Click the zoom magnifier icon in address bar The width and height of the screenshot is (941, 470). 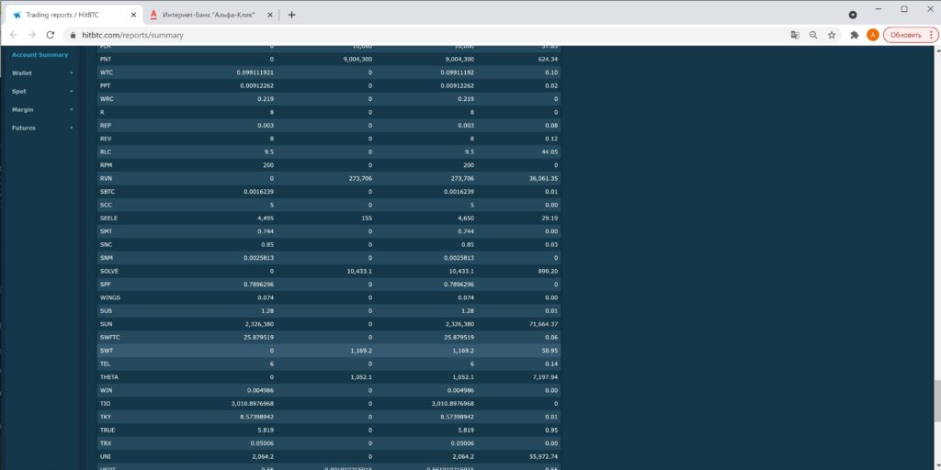[813, 35]
